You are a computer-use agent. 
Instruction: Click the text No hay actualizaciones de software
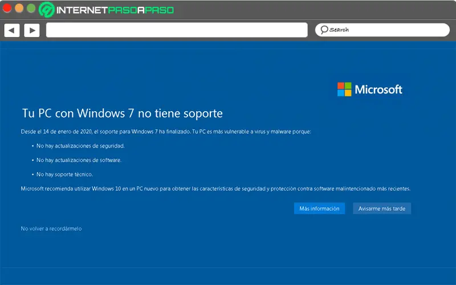click(x=79, y=160)
